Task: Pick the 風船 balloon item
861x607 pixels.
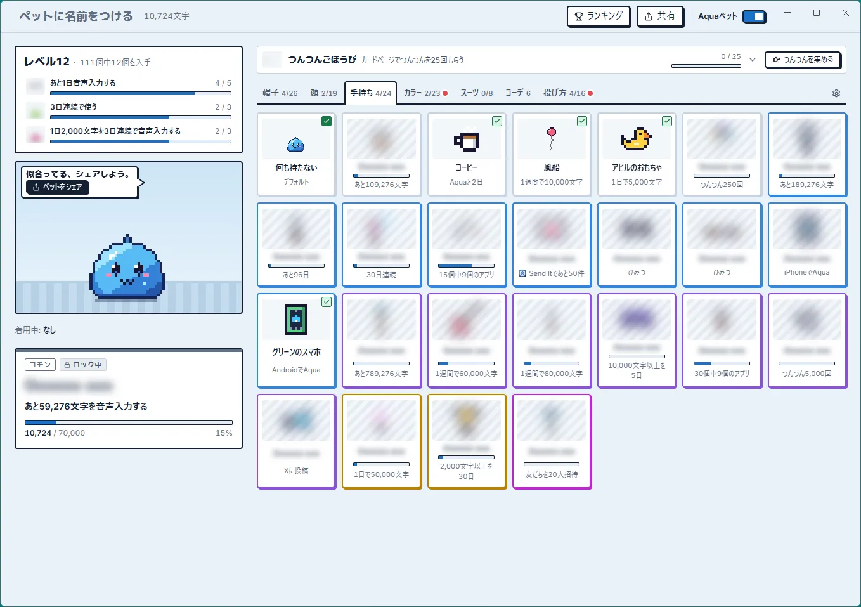Action: pos(552,154)
